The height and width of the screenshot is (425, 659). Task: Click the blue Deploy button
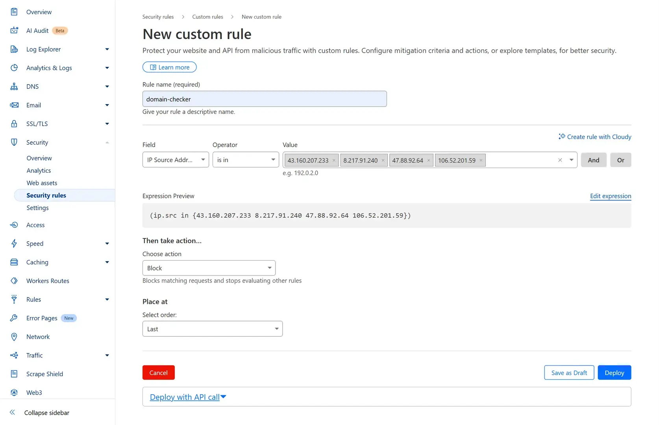615,373
